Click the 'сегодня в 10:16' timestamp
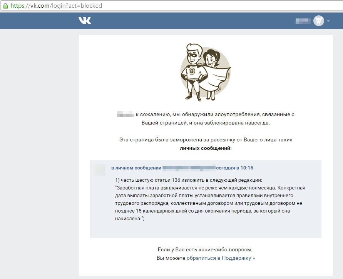This screenshot has width=343, height=279. [234, 168]
